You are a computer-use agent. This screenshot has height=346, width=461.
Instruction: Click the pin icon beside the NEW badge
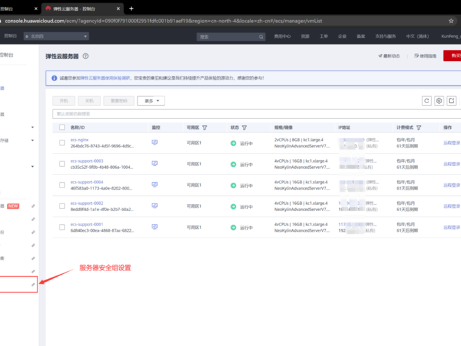pos(33,206)
